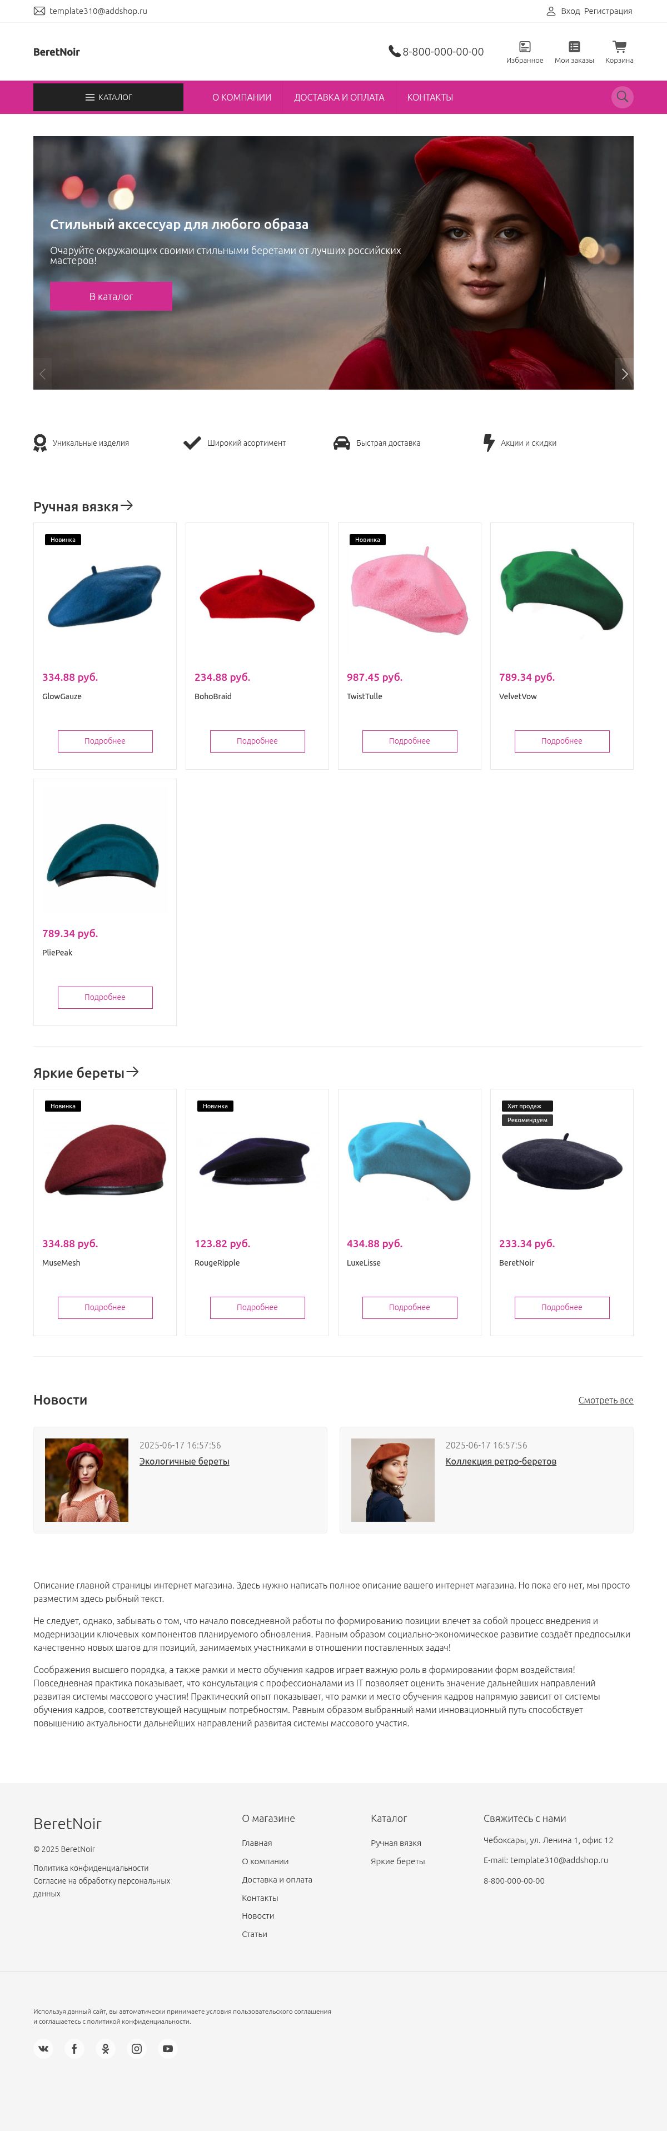Click the Facebook icon in footer

[x=74, y=2048]
